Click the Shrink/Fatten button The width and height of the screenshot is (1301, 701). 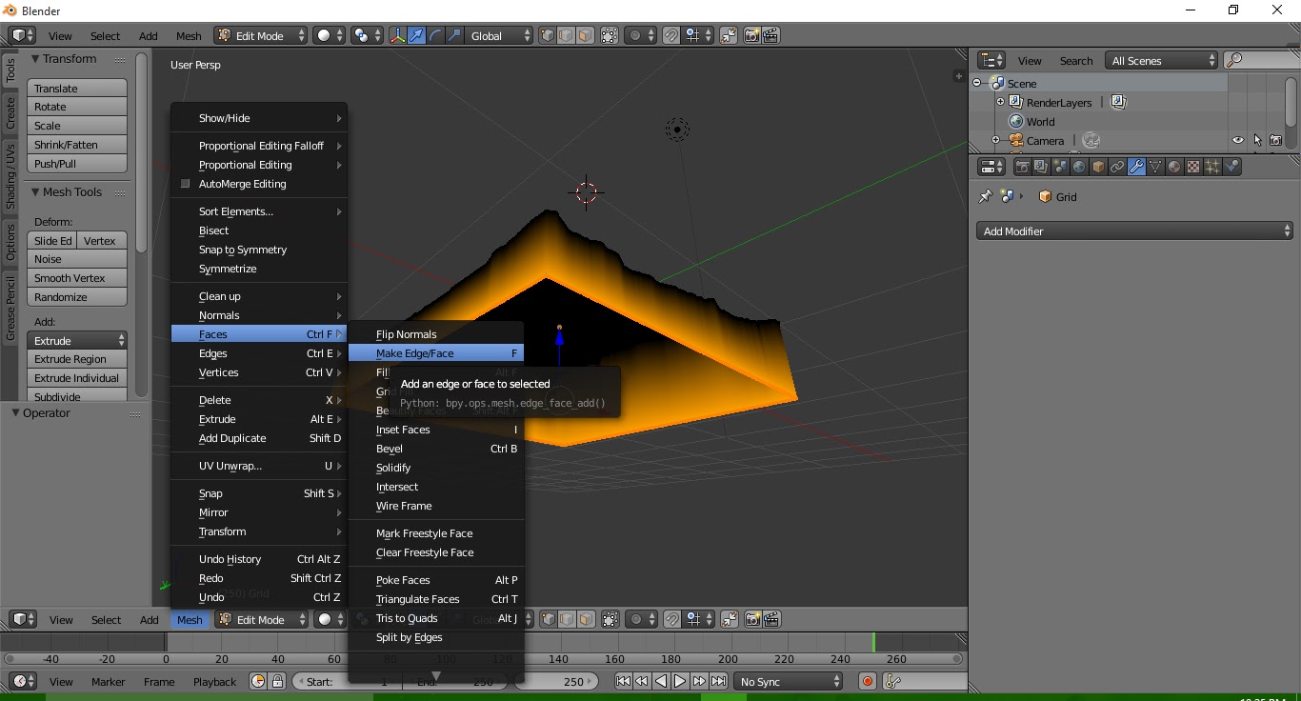(77, 145)
